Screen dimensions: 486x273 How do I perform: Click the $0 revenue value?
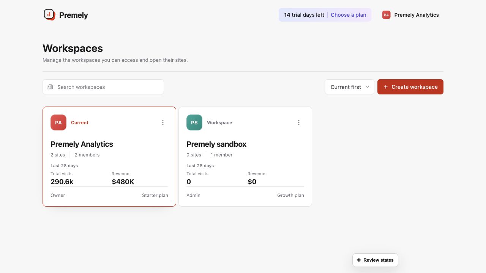[252, 182]
